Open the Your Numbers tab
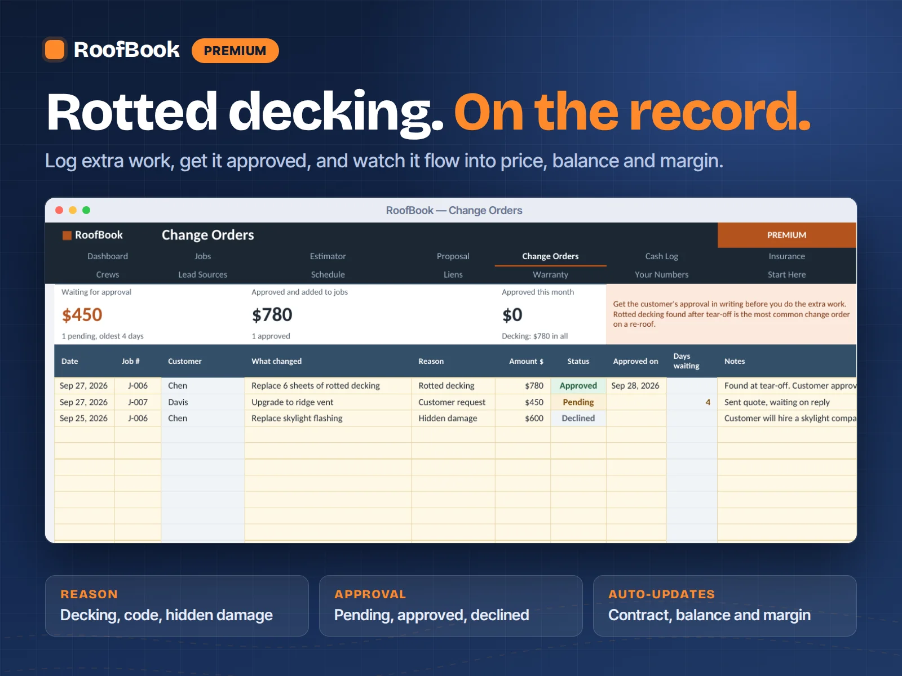The width and height of the screenshot is (902, 676). (x=662, y=274)
